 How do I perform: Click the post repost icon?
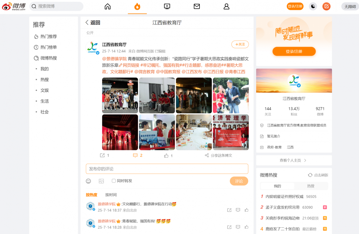coord(102,155)
